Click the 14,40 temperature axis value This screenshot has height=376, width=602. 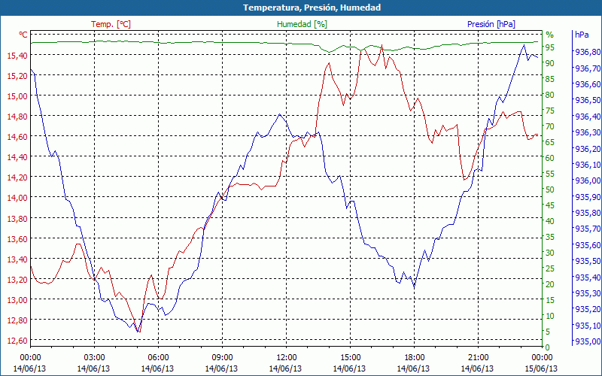point(17,157)
